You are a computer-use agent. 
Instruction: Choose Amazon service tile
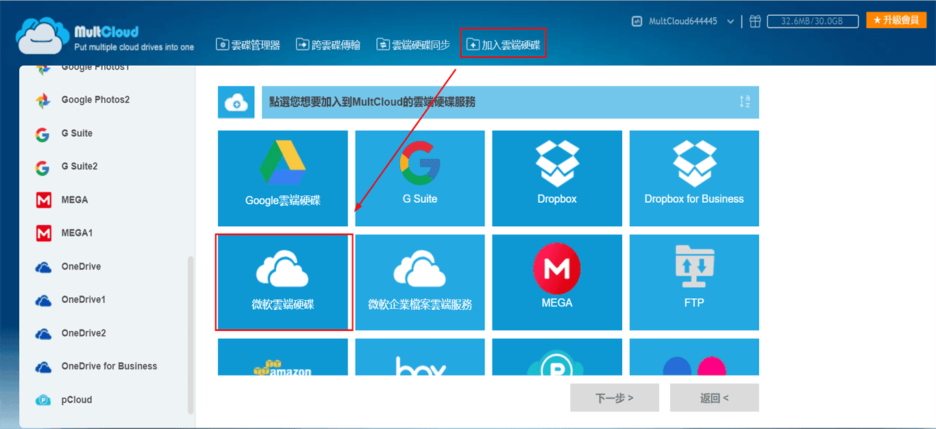[x=283, y=357]
